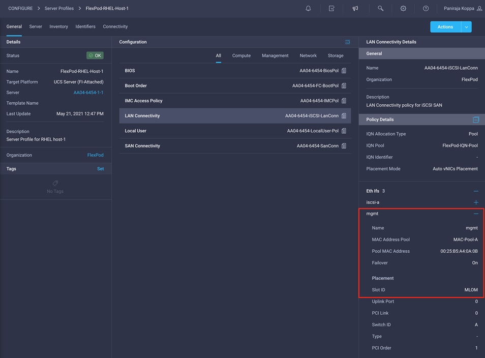Open the help question mark icon
Screen dimensions: 485x358
426,8
